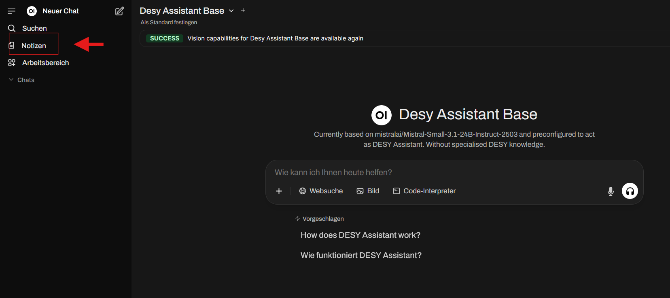Screen dimensions: 670x298
Task: Open Notizen in the sidebar
Action: pyautogui.click(x=34, y=46)
